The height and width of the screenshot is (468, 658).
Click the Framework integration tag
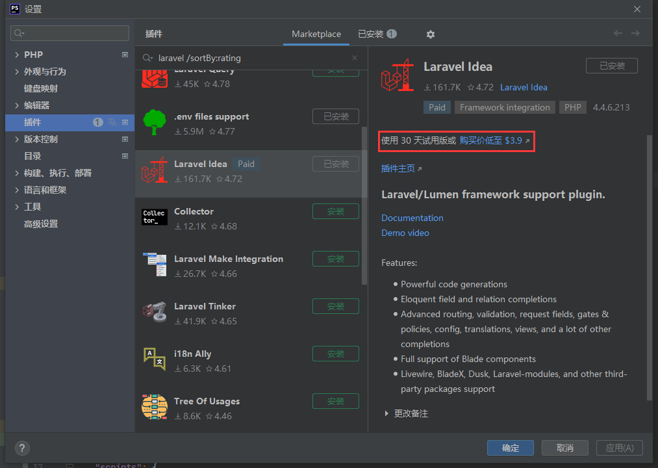[x=505, y=107]
